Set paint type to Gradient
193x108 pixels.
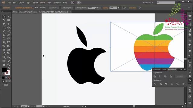6,78
